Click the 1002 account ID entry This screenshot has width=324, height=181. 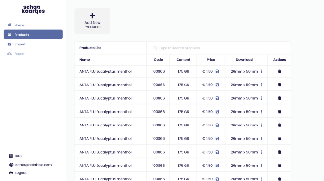[18, 156]
